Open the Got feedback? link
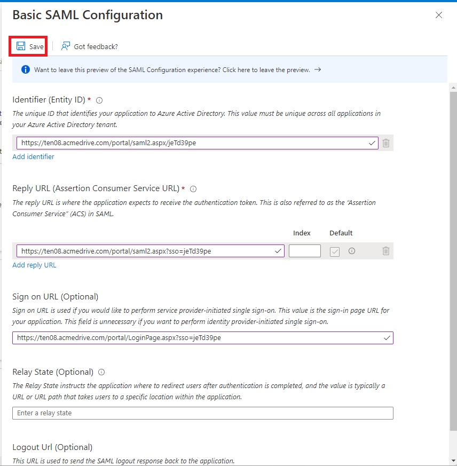 96,46
